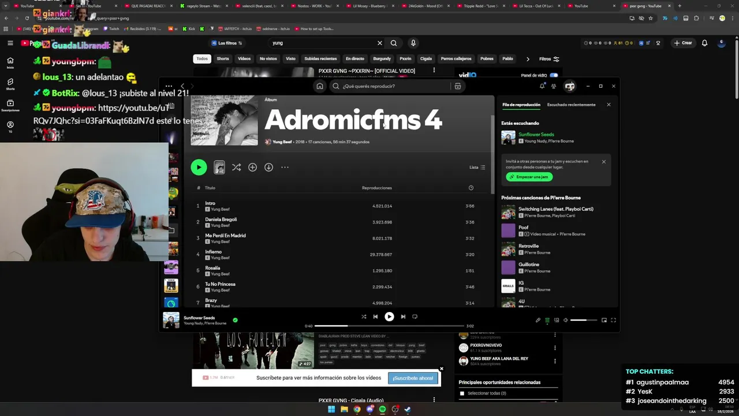This screenshot has height=416, width=739.
Task: Toggle queue icon in player bar
Action: 547,320
